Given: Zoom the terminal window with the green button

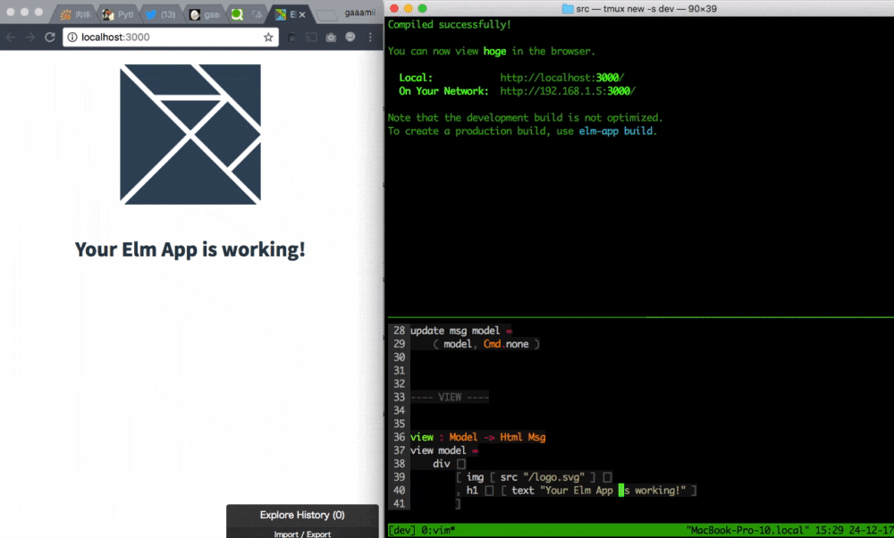Looking at the screenshot, I should (x=423, y=9).
